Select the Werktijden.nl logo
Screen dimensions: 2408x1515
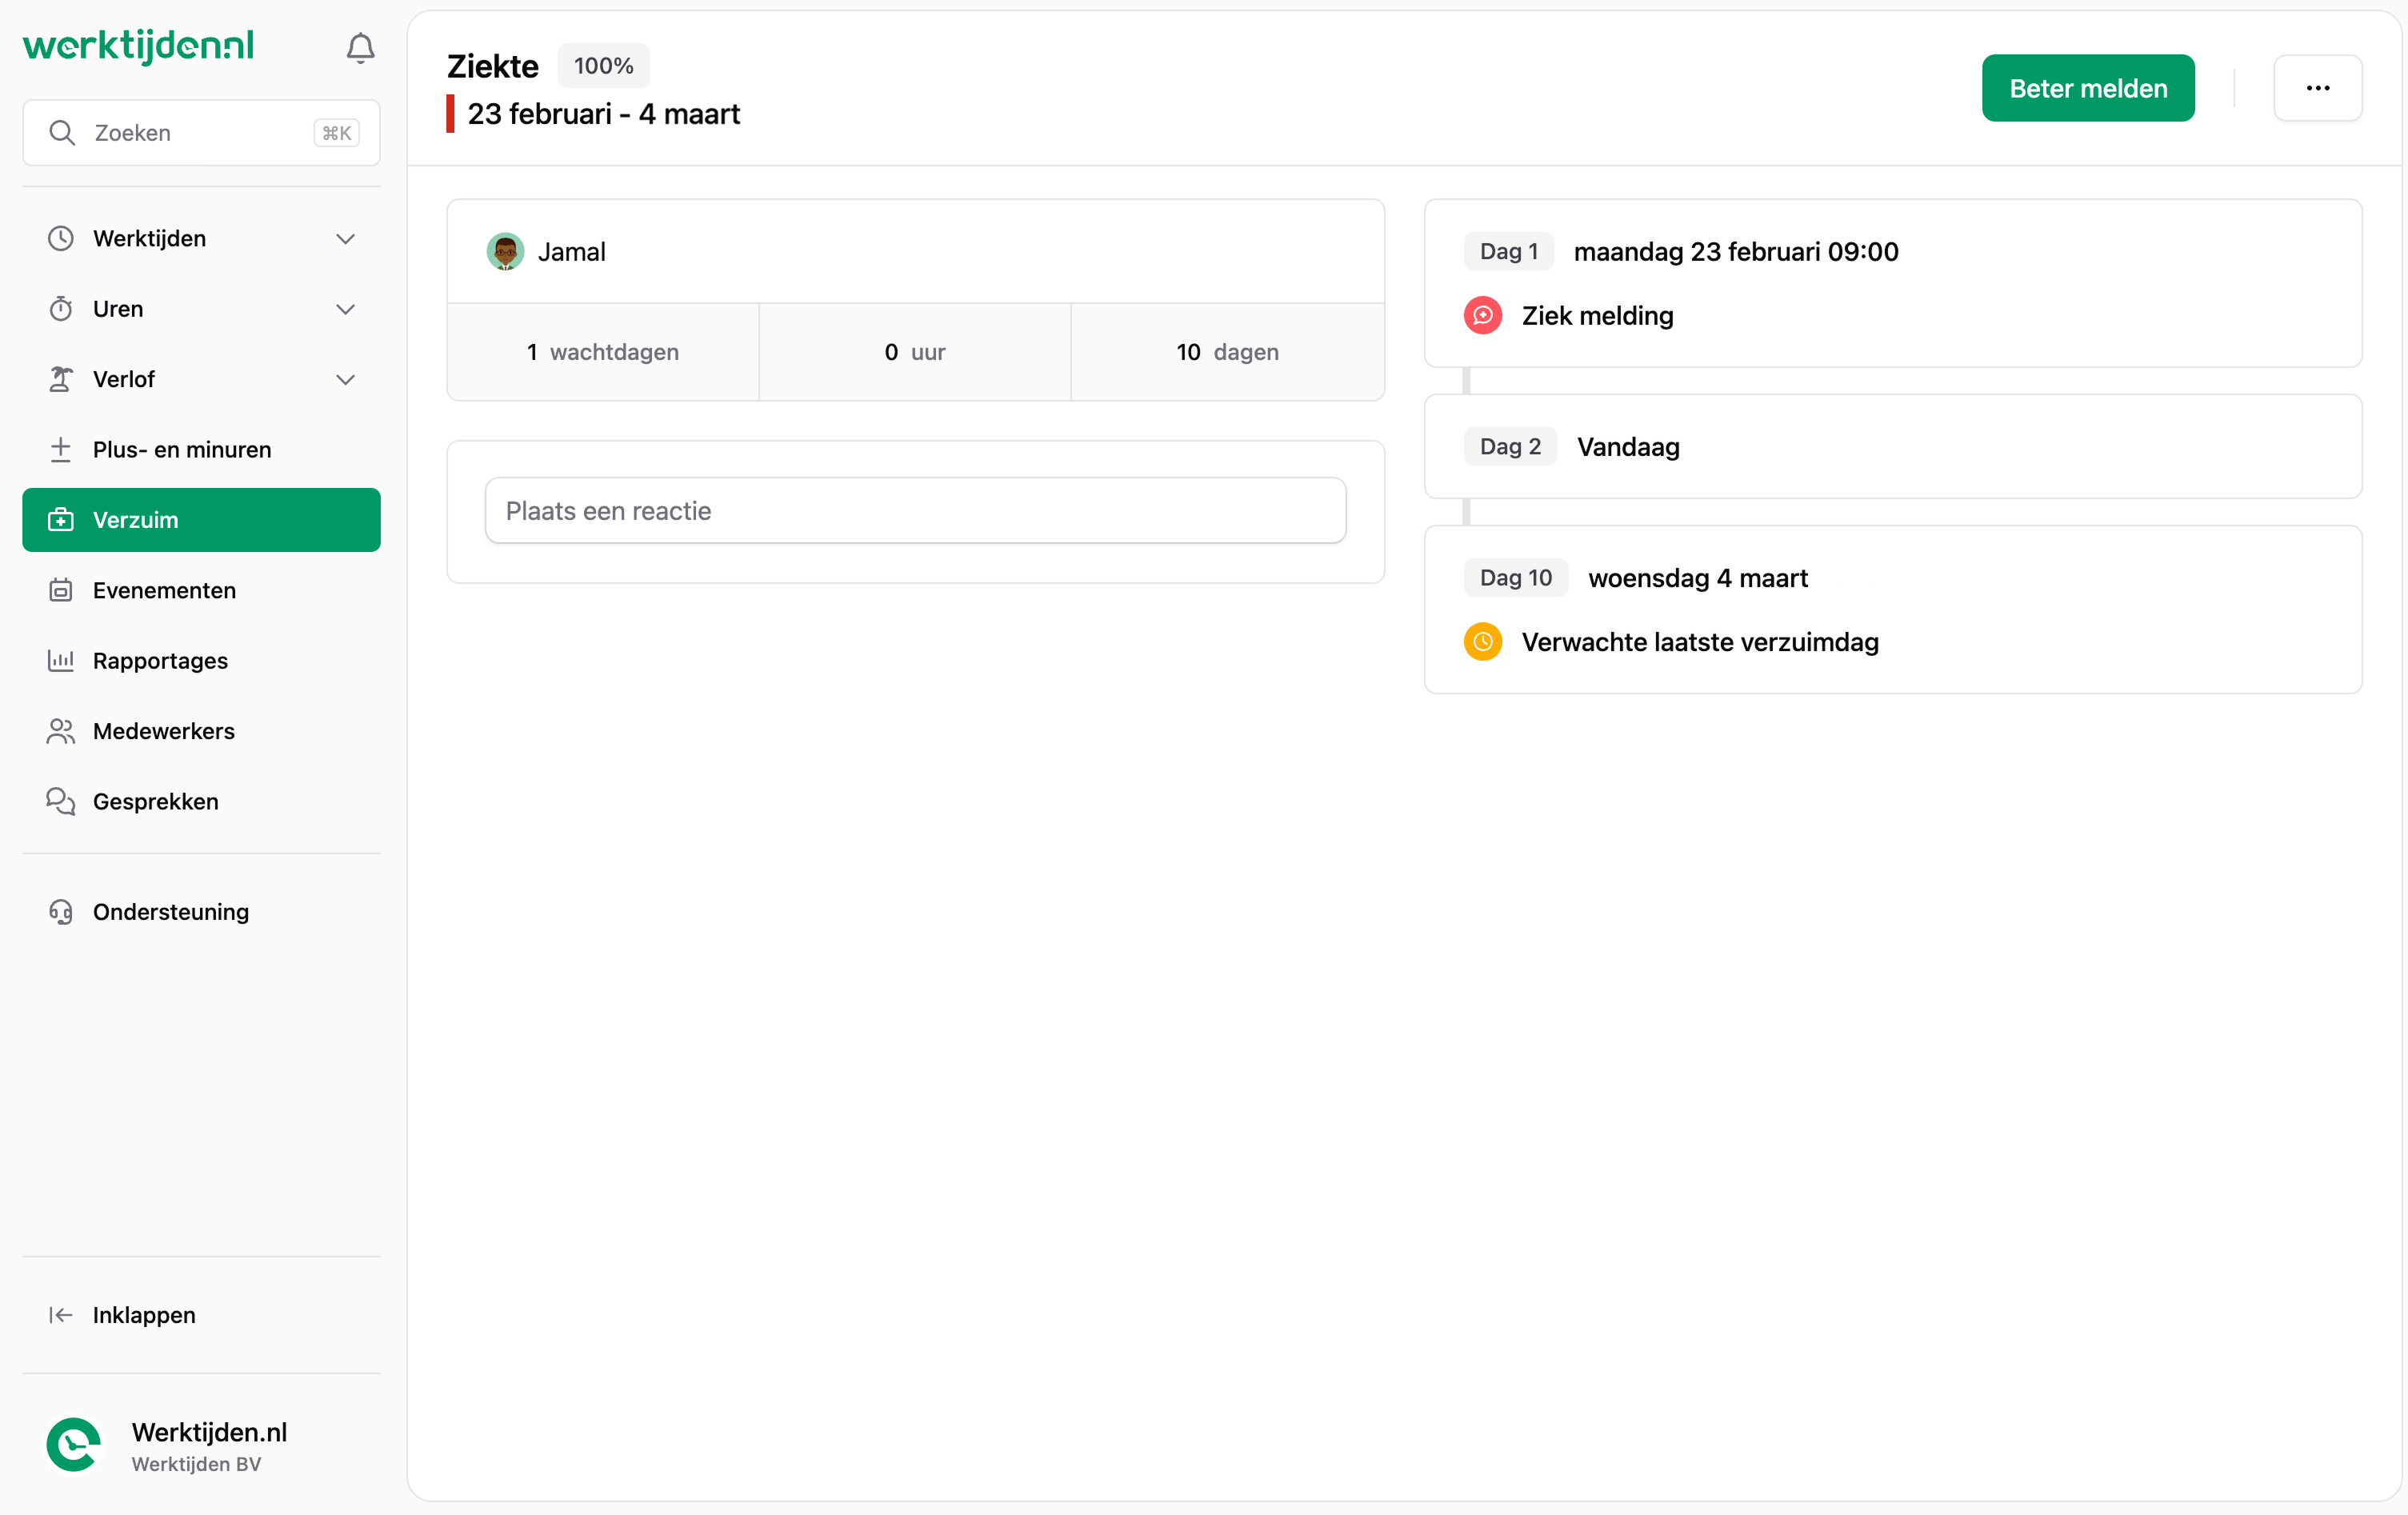[x=138, y=45]
